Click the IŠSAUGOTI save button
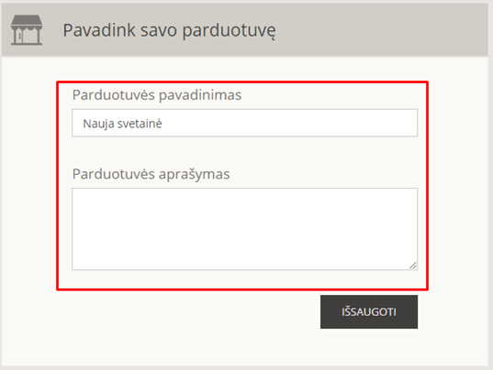The width and height of the screenshot is (493, 370). 369,311
